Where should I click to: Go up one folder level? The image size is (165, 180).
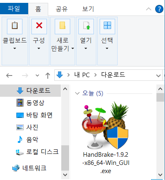point(48,75)
